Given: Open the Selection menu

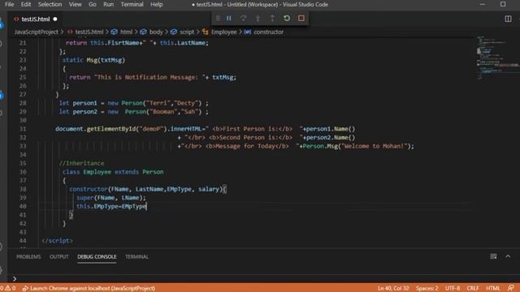Looking at the screenshot, I should click(x=50, y=4).
